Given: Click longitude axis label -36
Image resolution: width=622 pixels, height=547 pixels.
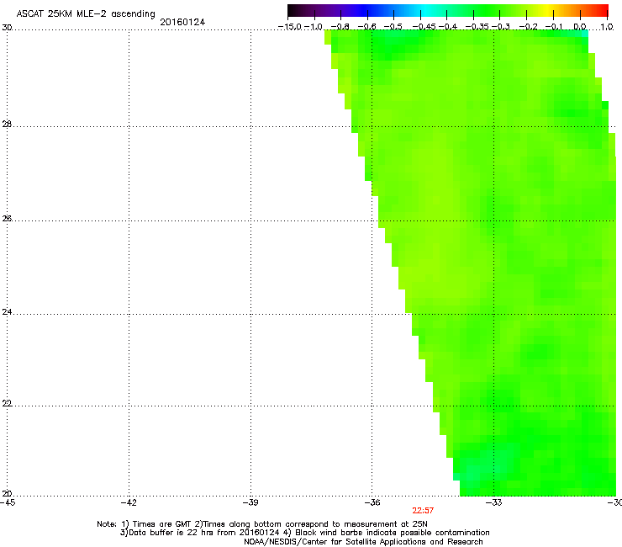Looking at the screenshot, I should (372, 502).
